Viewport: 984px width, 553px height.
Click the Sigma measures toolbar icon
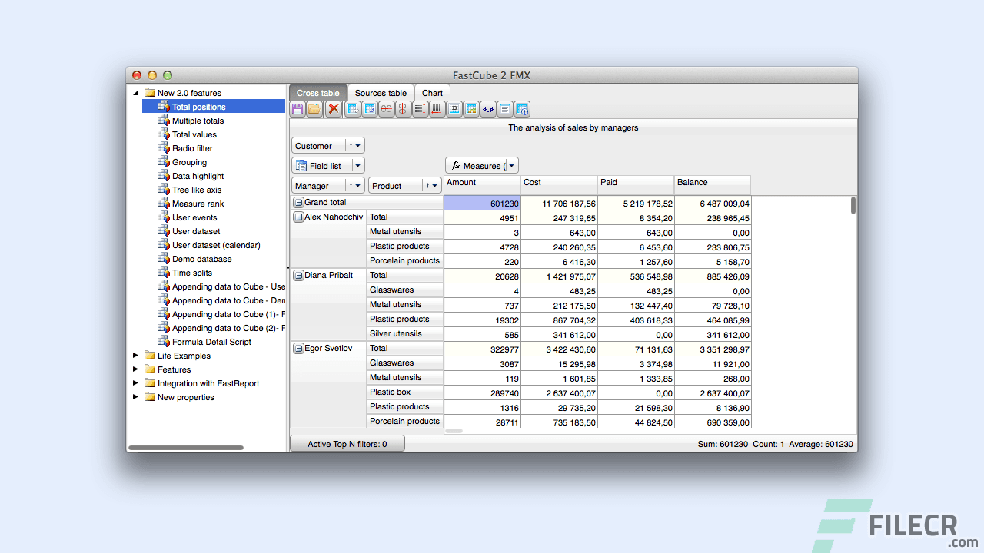coord(454,109)
